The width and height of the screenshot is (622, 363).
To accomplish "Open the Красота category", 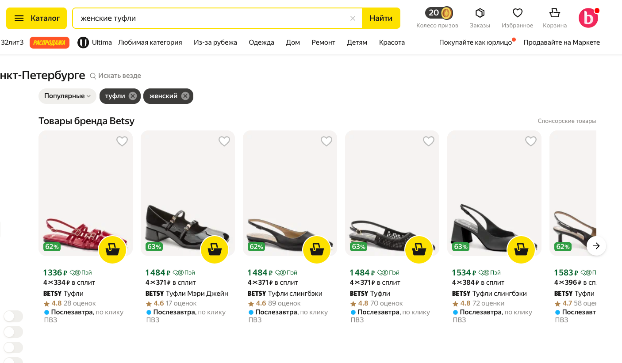I will point(392,42).
